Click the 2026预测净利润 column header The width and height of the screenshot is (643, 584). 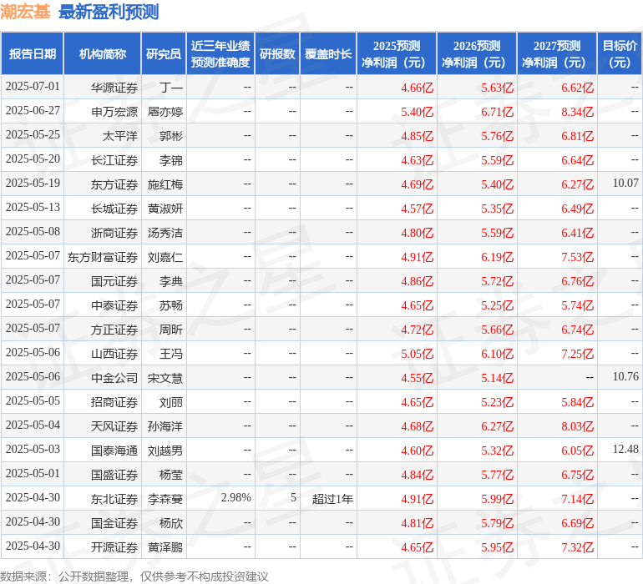click(x=477, y=53)
